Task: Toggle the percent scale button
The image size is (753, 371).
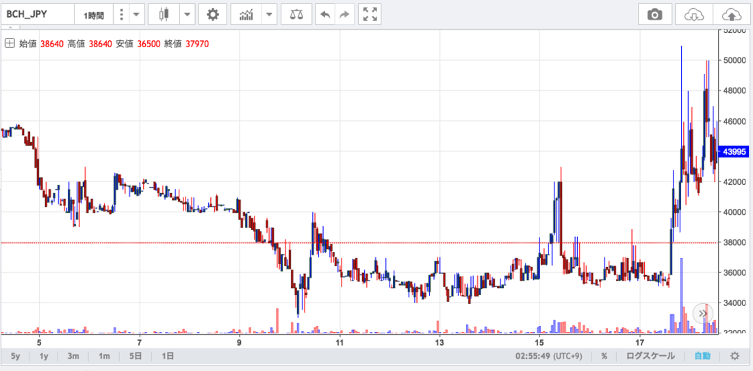Action: (x=604, y=356)
